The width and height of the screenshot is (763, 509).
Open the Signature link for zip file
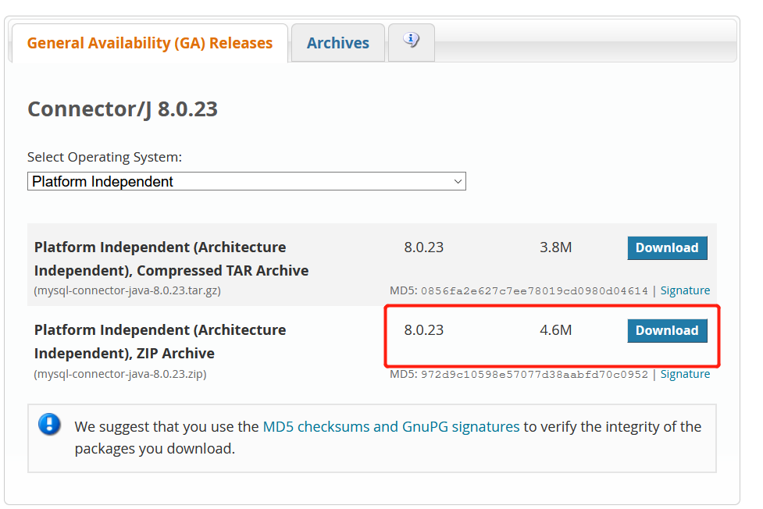pyautogui.click(x=685, y=374)
